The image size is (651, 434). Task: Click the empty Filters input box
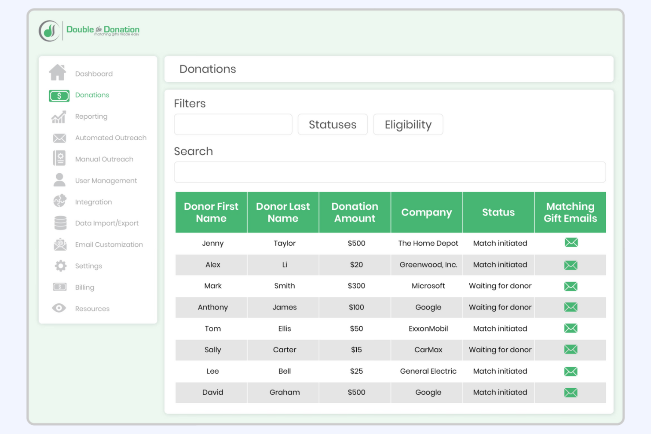point(233,124)
